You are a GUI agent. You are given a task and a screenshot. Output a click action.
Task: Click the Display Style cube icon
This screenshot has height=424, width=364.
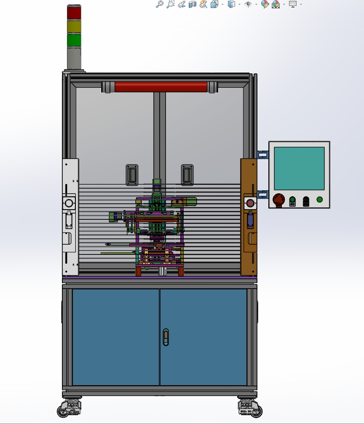tap(231, 4)
